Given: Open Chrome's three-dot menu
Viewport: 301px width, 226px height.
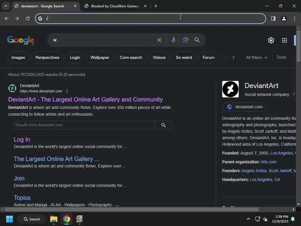Looking at the screenshot, I should tap(295, 19).
